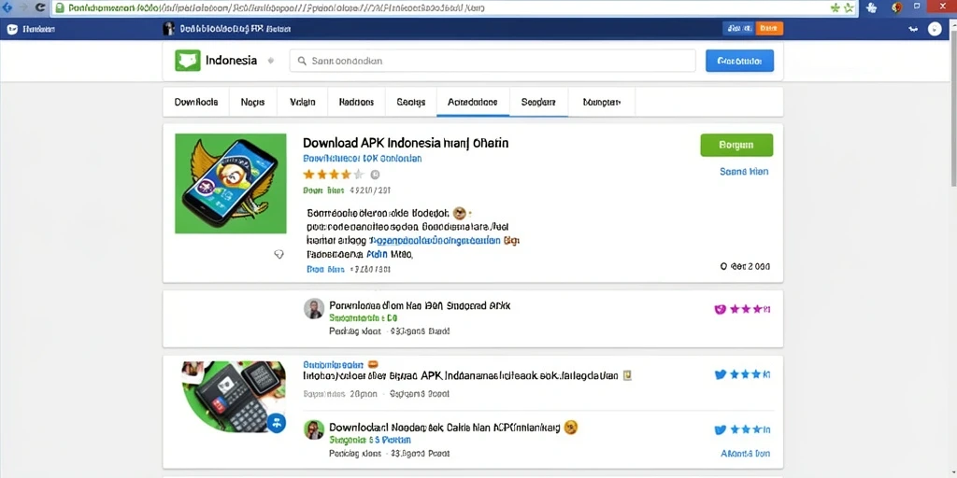Click the browser forward arrow
The width and height of the screenshot is (957, 478).
[22, 7]
